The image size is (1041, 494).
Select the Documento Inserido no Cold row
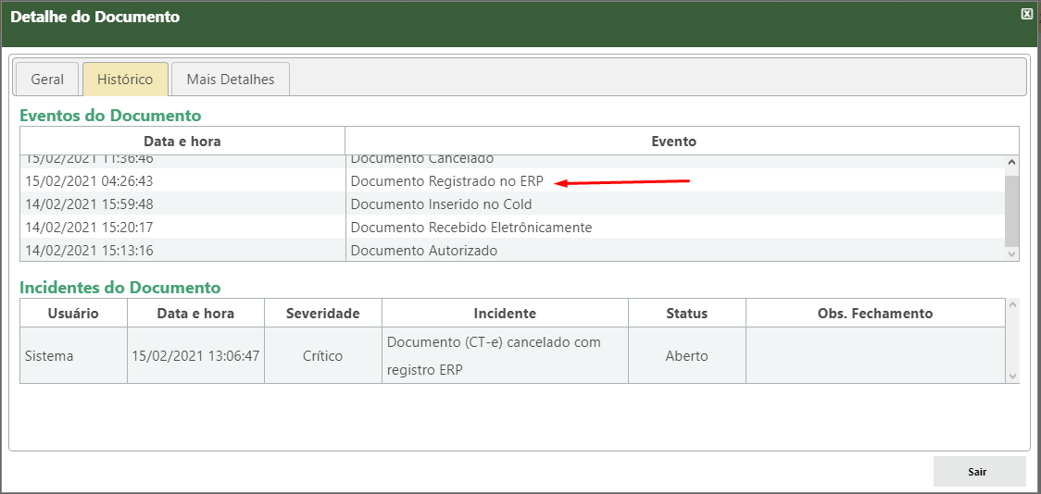[x=441, y=204]
